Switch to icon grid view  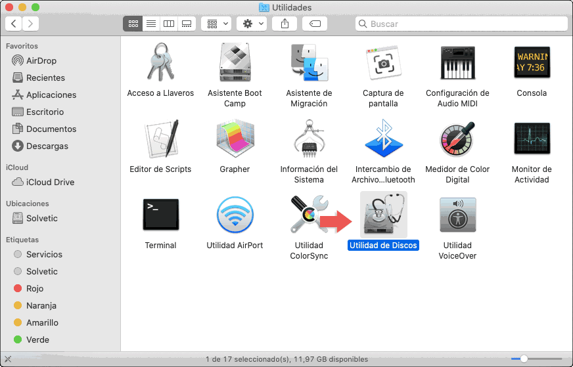133,24
